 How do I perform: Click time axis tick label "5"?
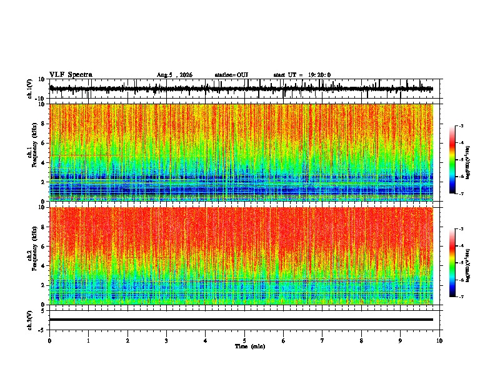pos(244,341)
